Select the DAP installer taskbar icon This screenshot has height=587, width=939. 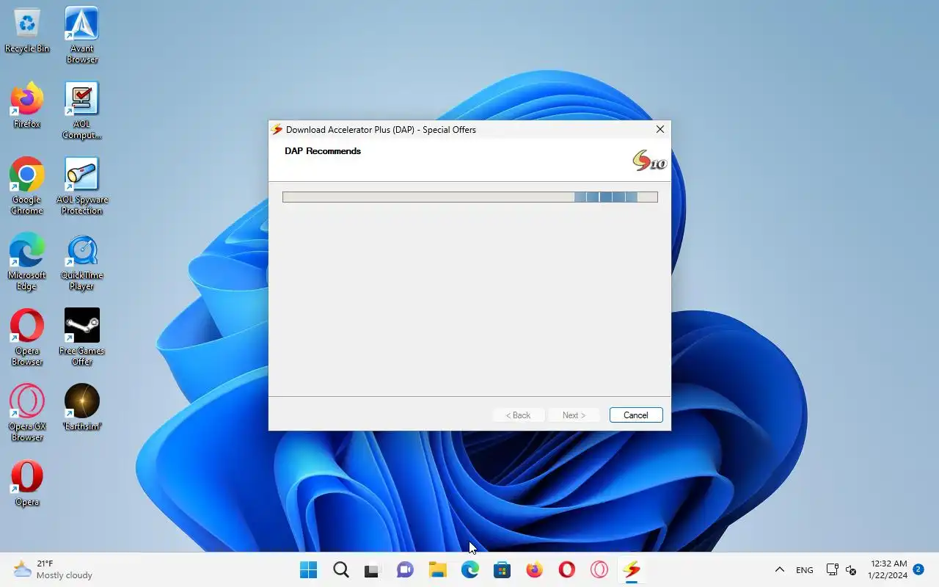pos(632,569)
